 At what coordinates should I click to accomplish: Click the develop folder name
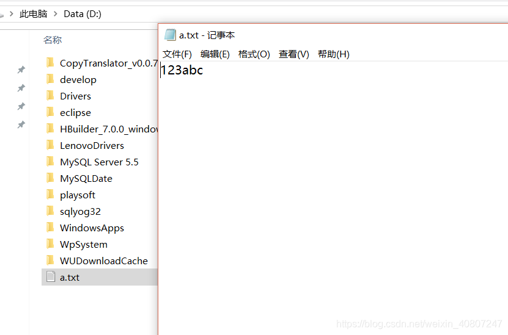pos(78,80)
